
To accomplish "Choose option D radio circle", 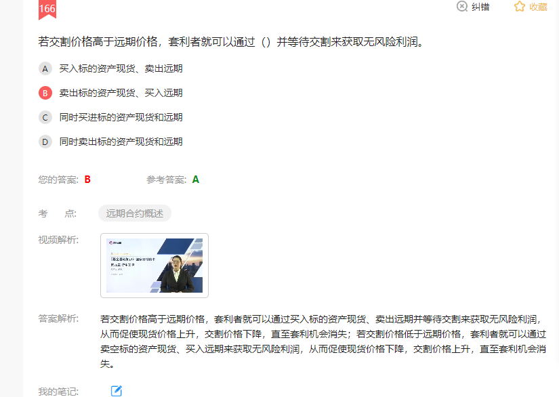I will [45, 142].
